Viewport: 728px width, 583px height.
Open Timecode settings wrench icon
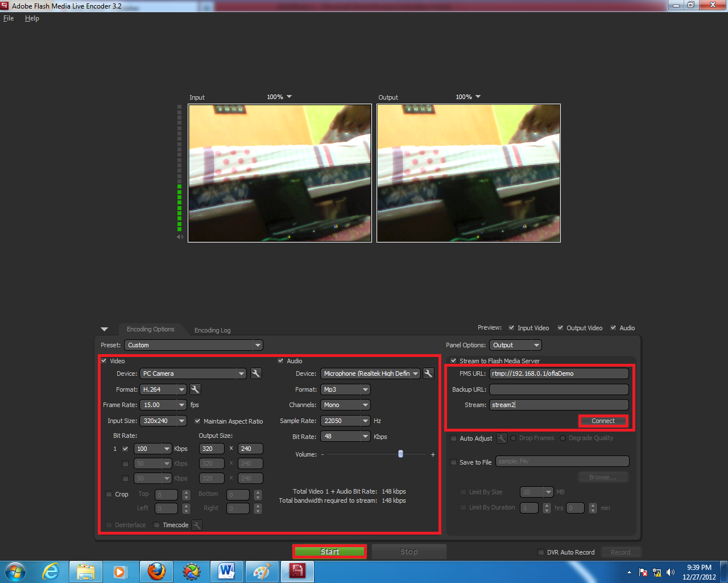pos(197,525)
